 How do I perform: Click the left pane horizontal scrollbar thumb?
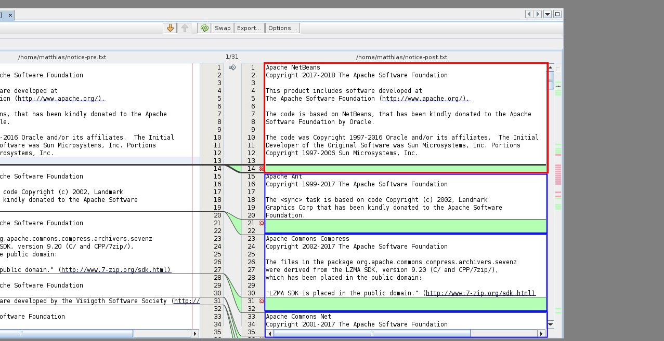[67, 333]
